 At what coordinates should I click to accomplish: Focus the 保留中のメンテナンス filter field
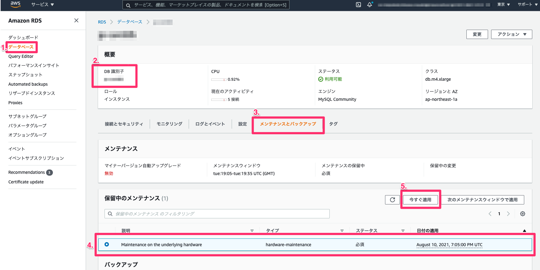217,214
